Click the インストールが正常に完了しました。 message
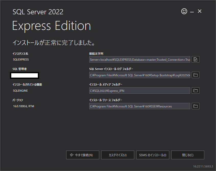Screen dimensions: 216x171 click(54, 43)
